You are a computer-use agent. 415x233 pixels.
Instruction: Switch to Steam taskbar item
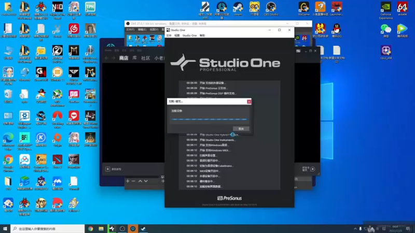(143, 229)
